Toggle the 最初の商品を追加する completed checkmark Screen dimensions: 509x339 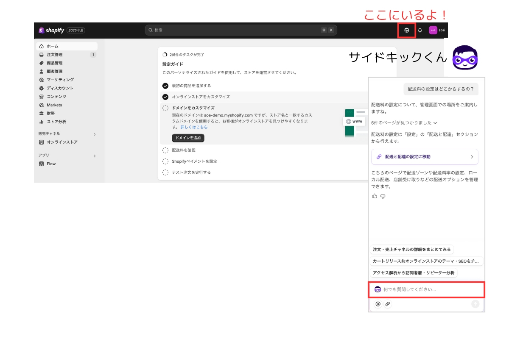click(165, 86)
